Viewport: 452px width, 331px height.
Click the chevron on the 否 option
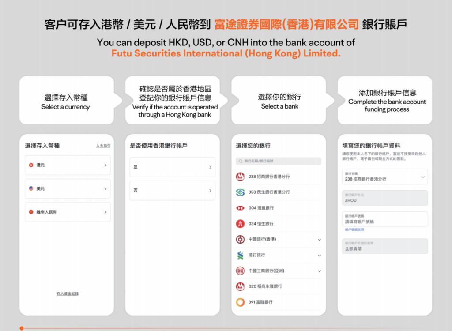(210, 191)
